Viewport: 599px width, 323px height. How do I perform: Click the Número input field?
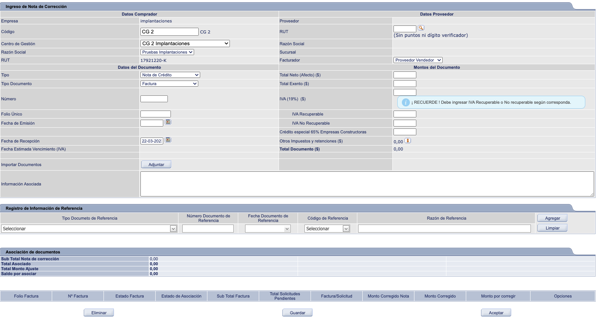pos(154,99)
